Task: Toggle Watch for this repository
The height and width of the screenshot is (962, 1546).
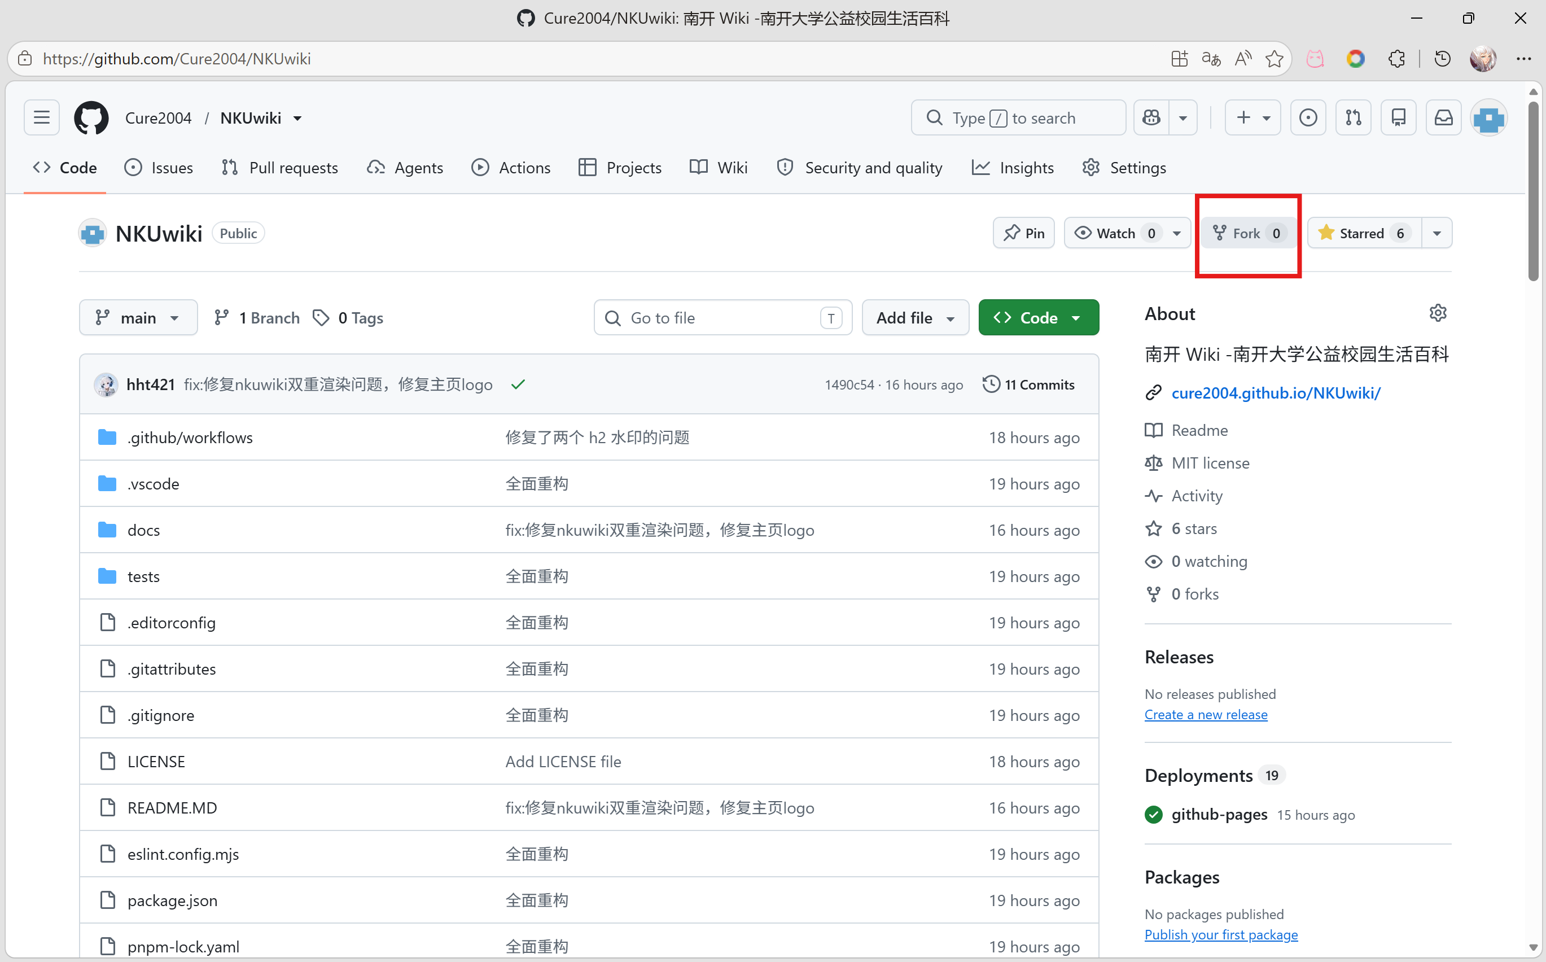Action: (1115, 234)
